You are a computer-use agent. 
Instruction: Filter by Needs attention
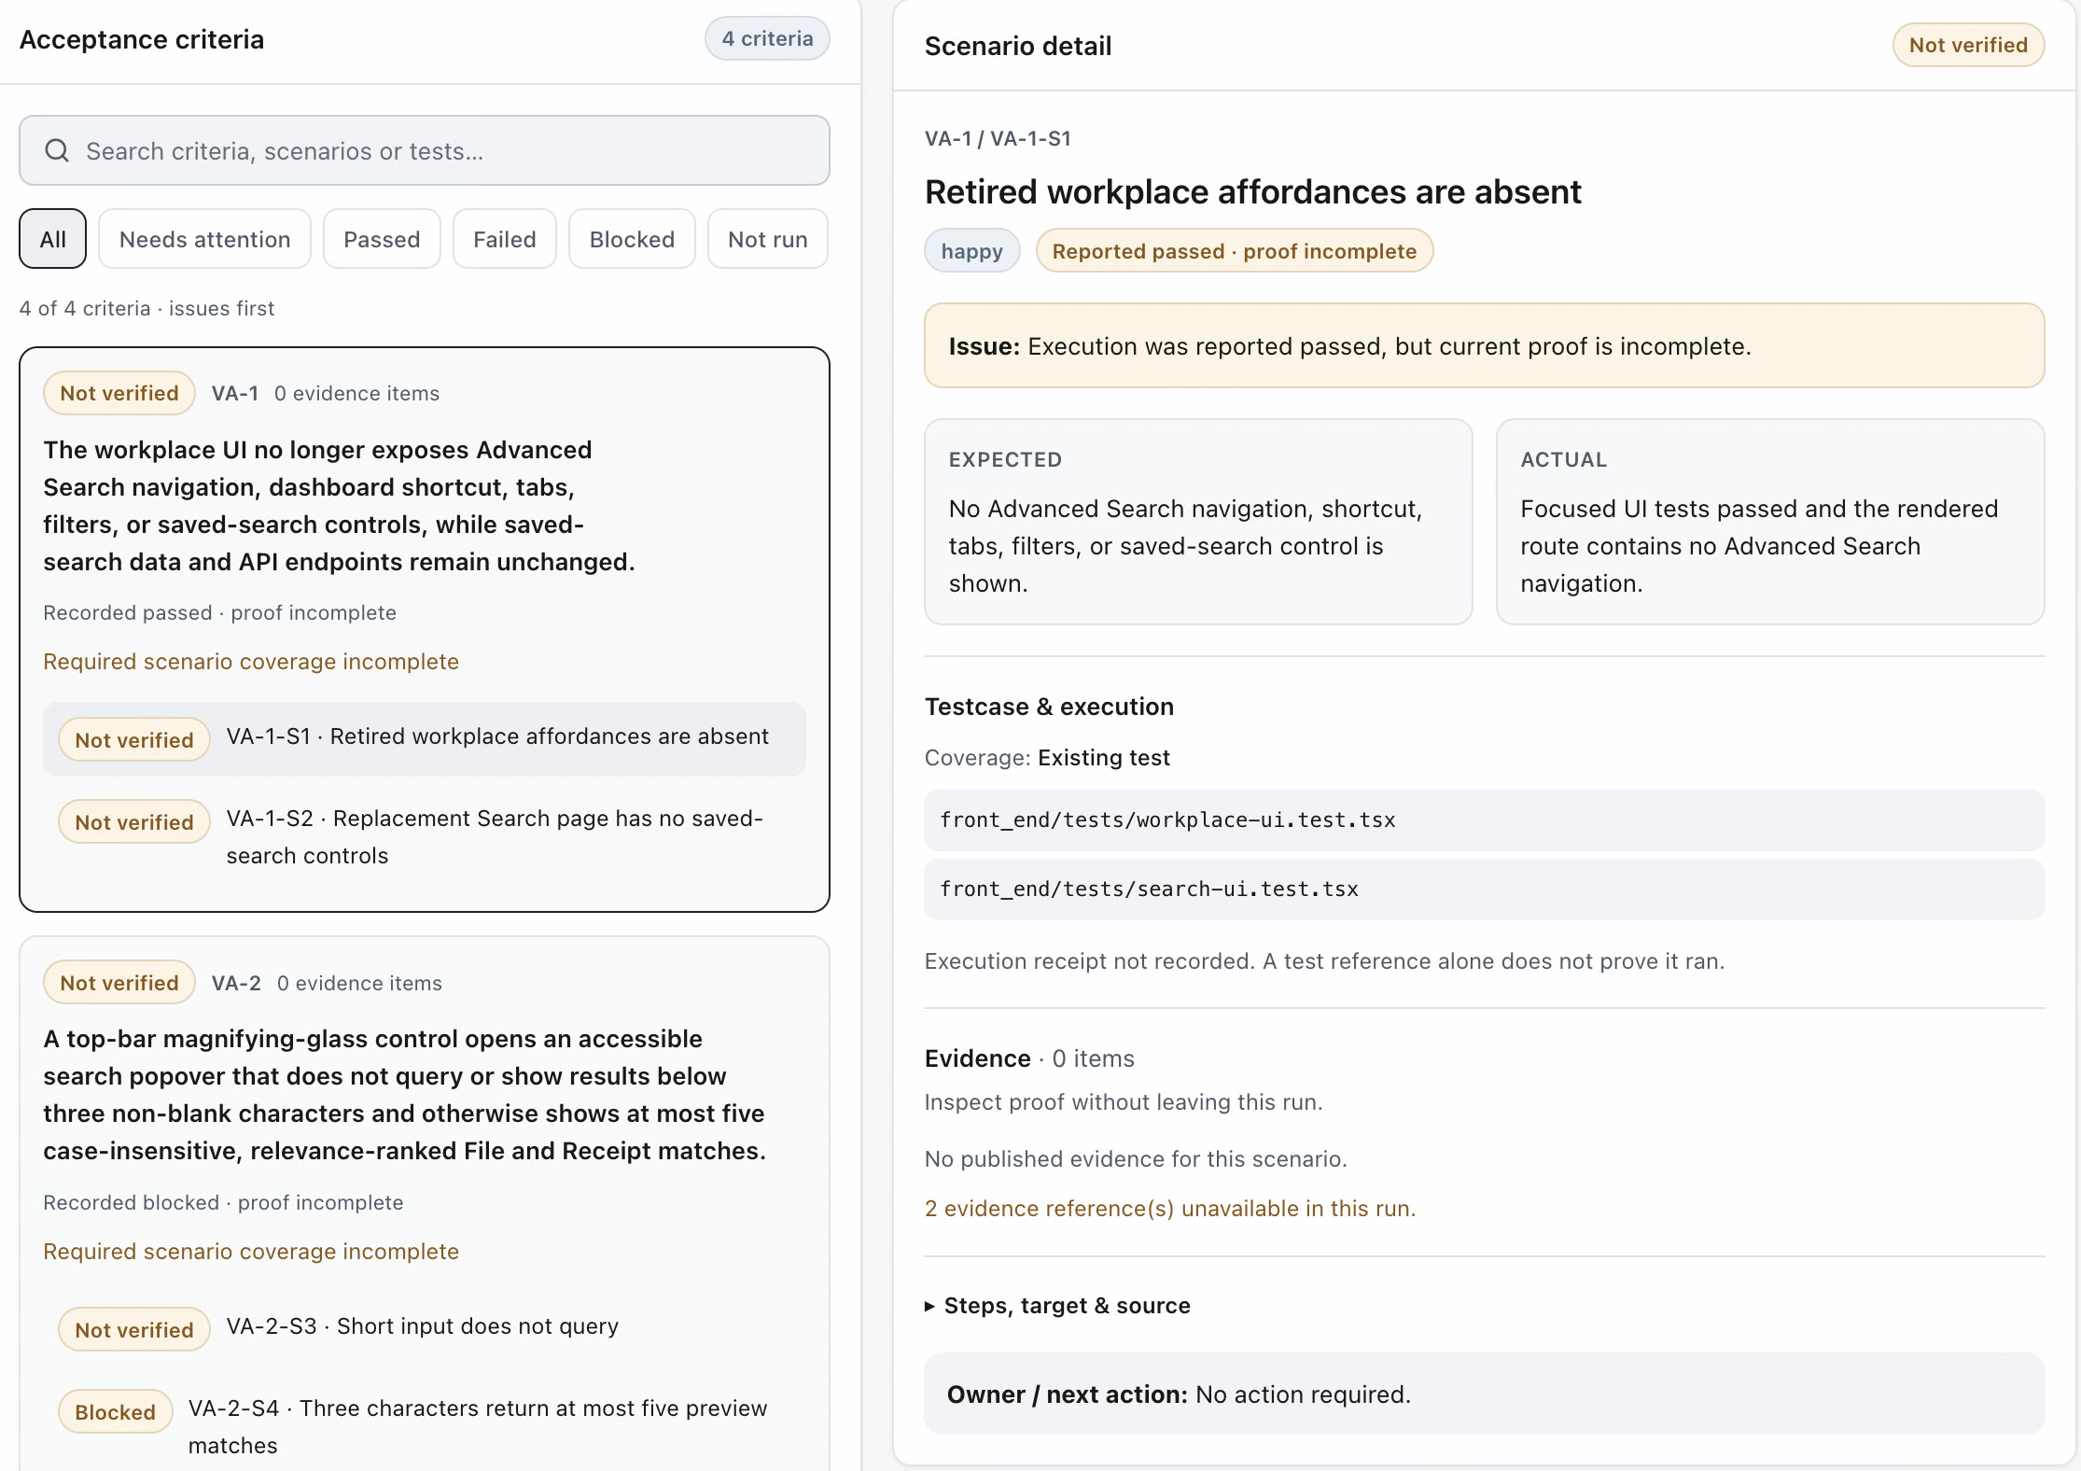pyautogui.click(x=204, y=239)
